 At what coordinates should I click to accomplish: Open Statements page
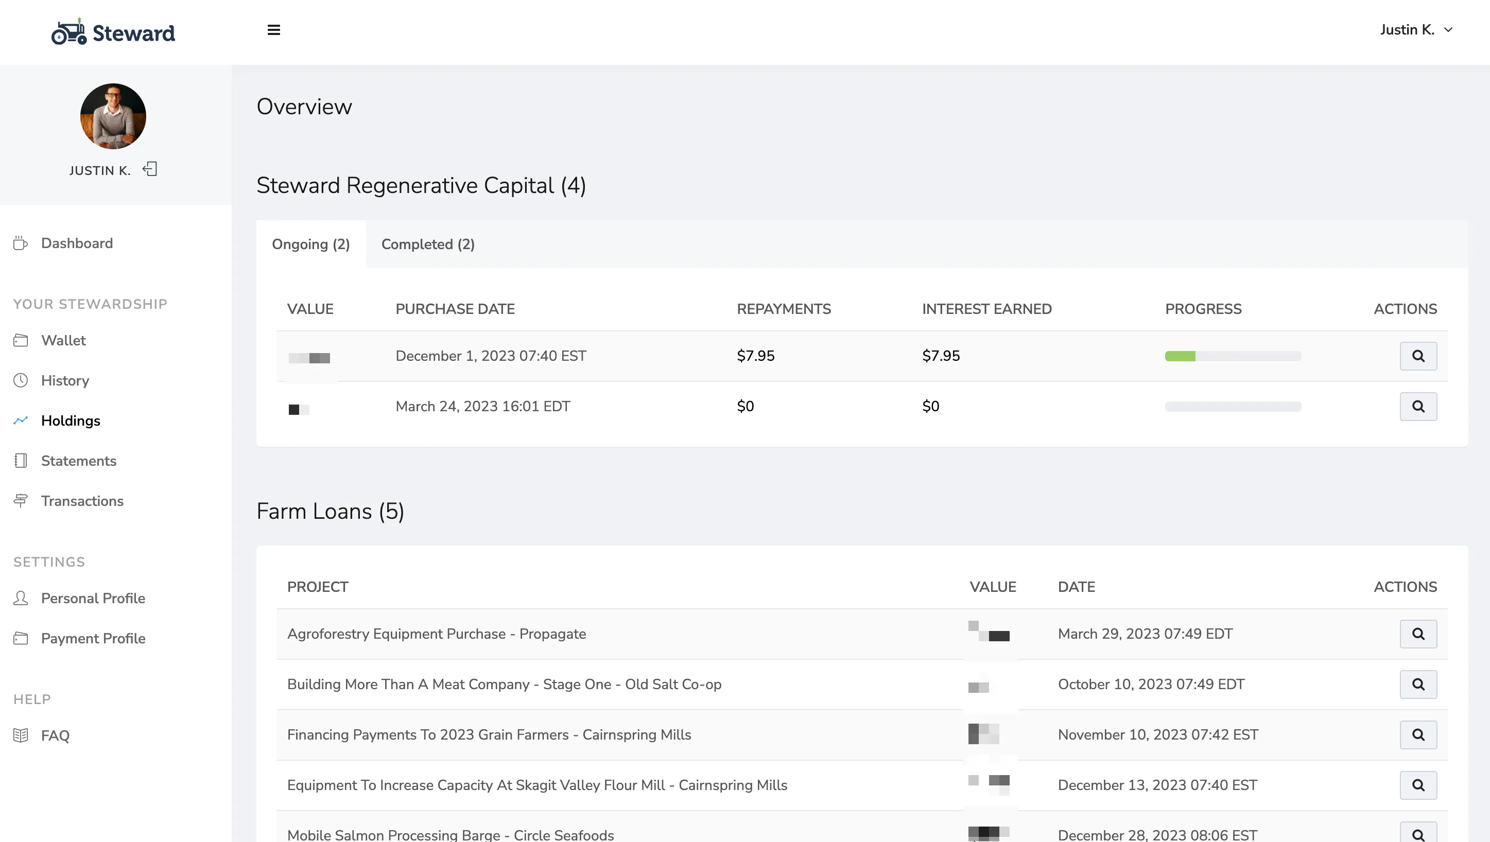pyautogui.click(x=79, y=461)
